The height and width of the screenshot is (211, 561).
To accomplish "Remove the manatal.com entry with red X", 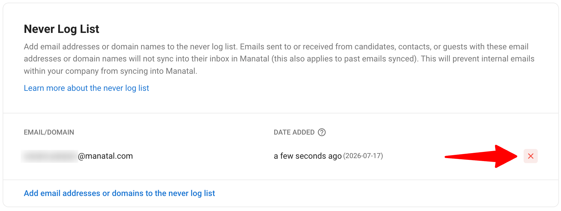I will pyautogui.click(x=530, y=156).
